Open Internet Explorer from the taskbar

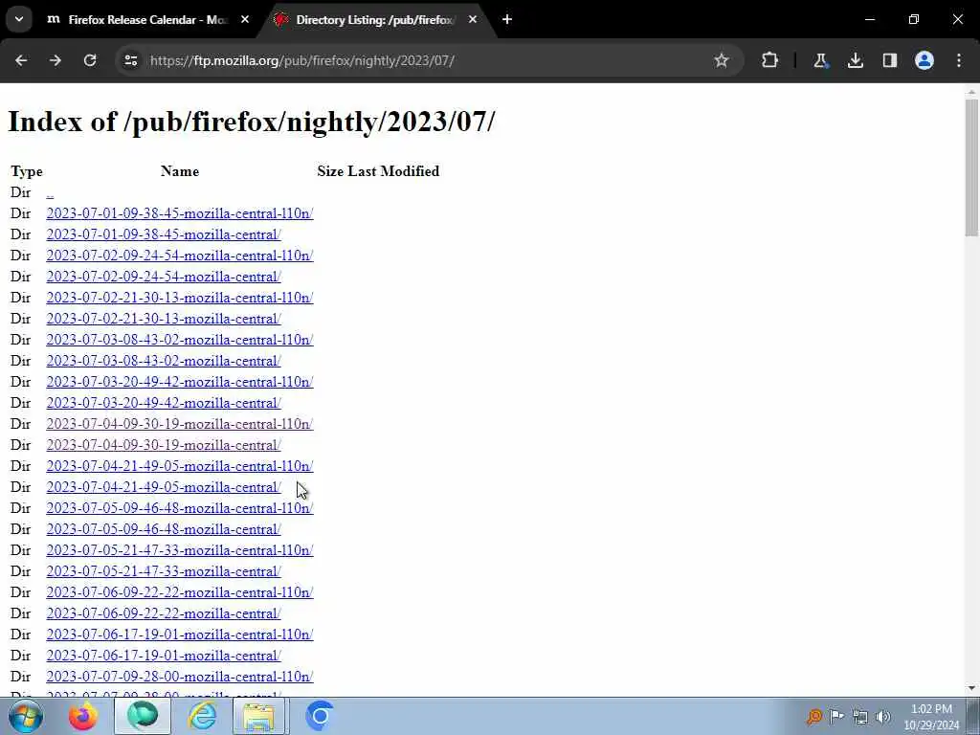point(203,716)
